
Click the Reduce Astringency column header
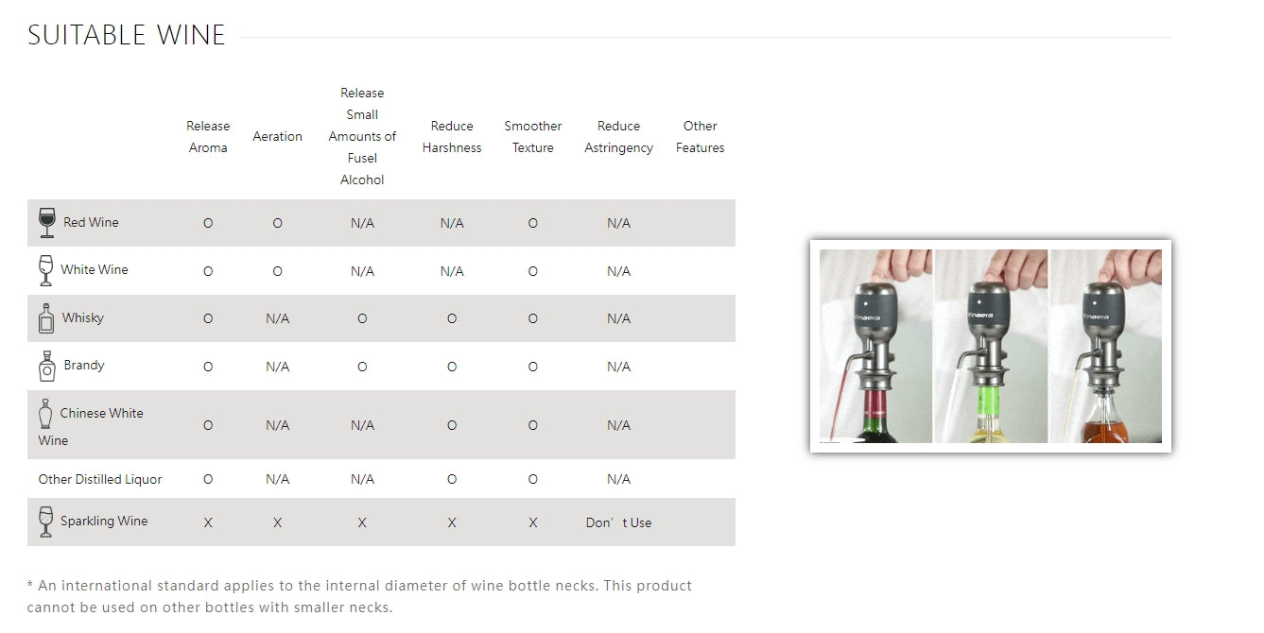point(618,136)
